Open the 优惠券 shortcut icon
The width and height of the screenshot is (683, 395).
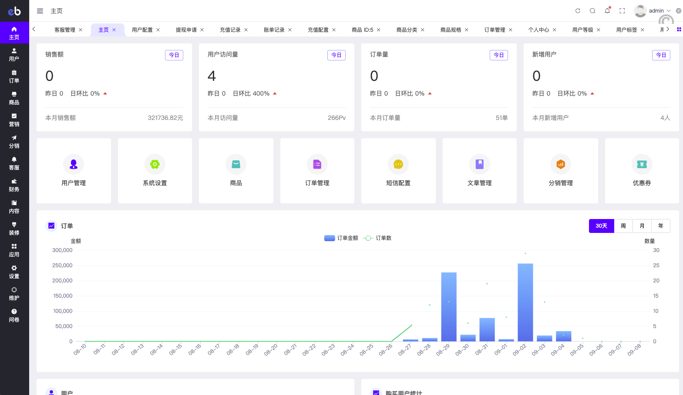pyautogui.click(x=642, y=164)
